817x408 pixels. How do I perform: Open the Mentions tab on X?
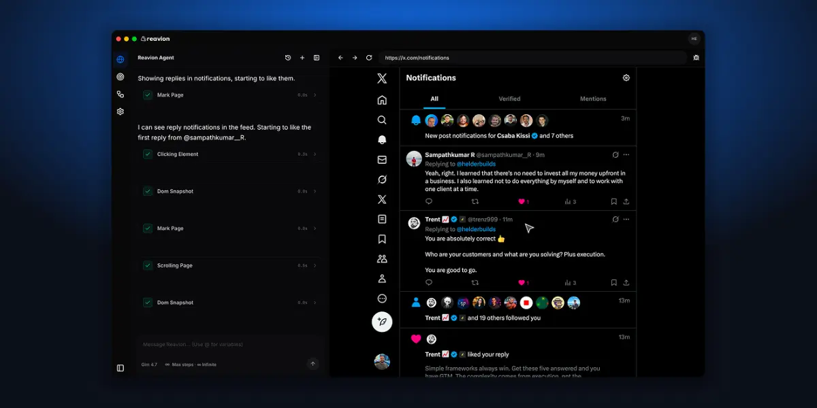coord(592,99)
